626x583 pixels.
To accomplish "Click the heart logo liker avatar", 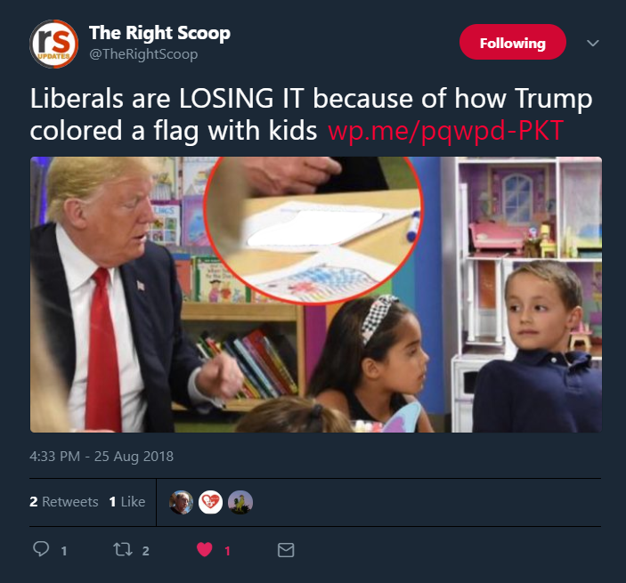I will [x=210, y=502].
